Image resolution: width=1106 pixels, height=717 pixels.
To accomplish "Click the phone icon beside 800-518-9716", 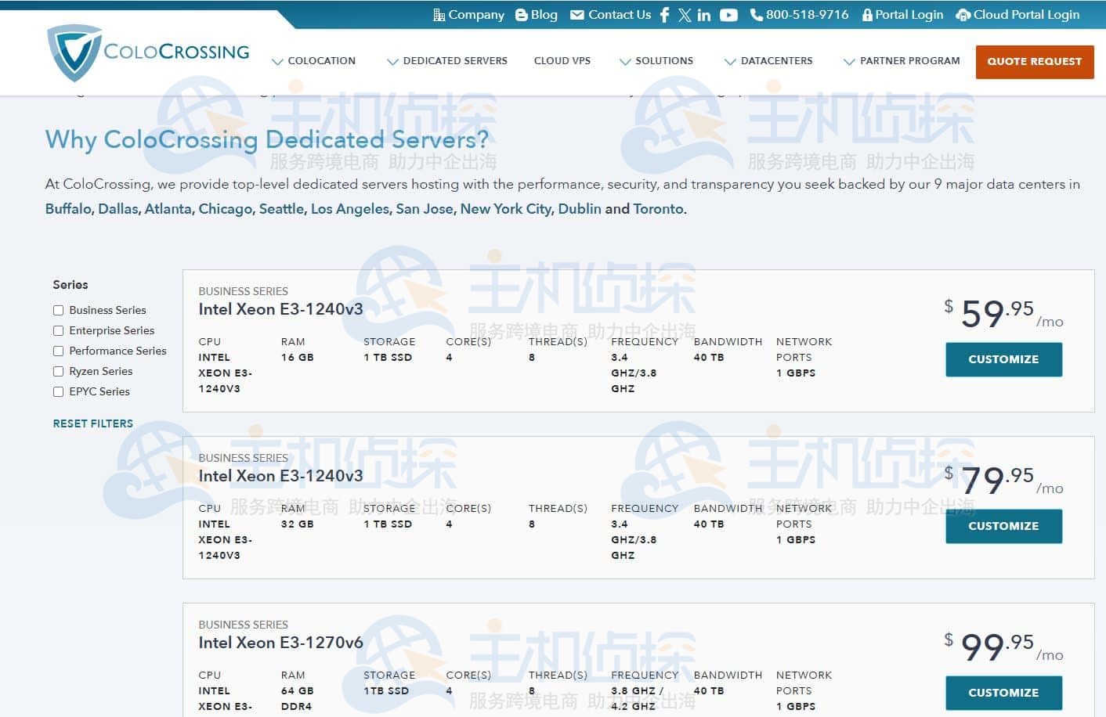I will 756,15.
